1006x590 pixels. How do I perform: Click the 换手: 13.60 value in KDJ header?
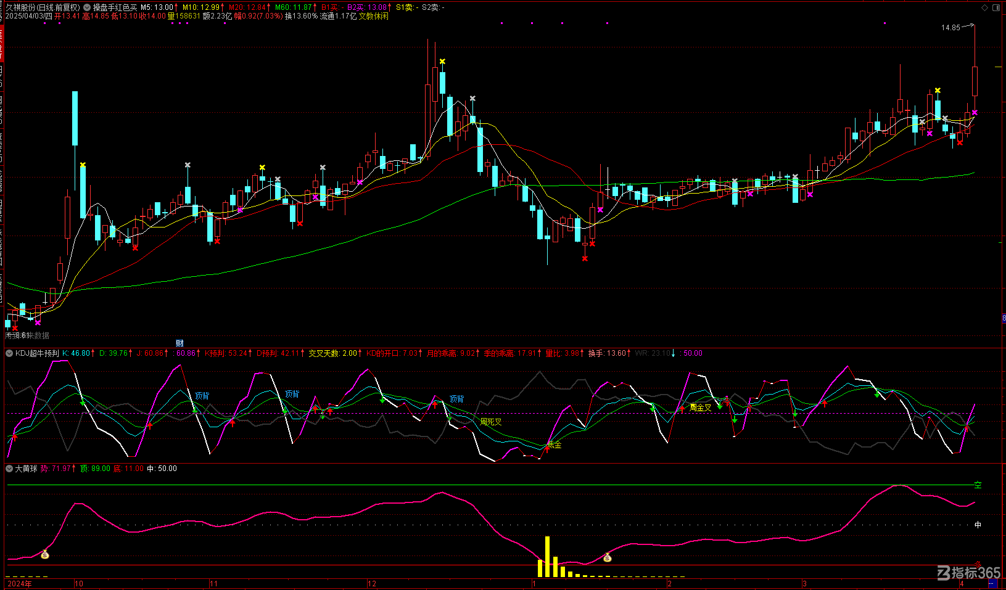607,353
